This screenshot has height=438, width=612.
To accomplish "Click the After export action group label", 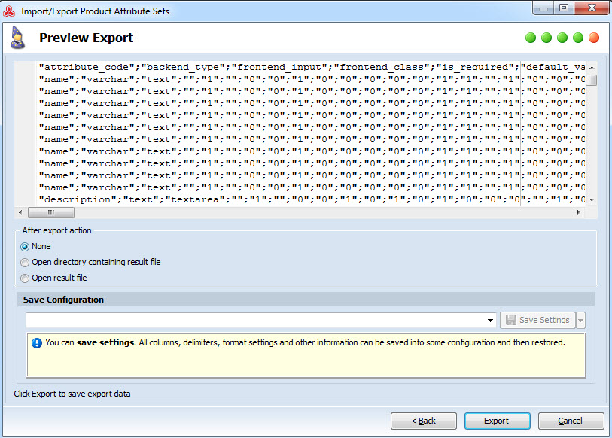I will click(x=56, y=230).
